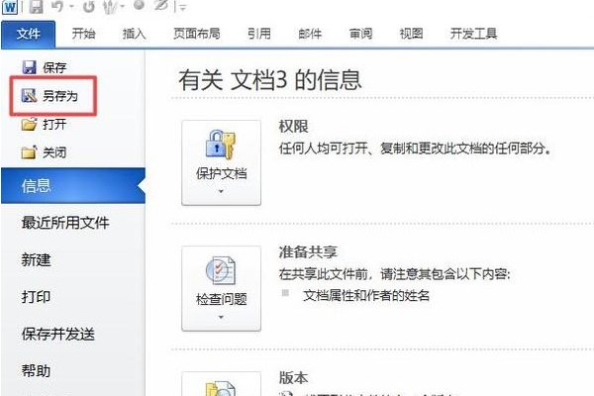Viewport: 594px width, 396px height.
Task: Click the 准备共享 heading
Action: click(x=308, y=252)
